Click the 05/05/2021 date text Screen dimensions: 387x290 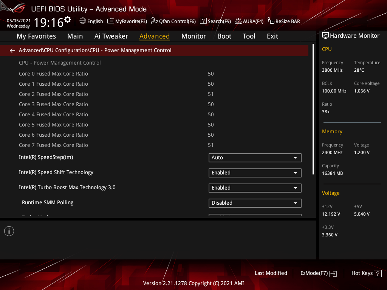pyautogui.click(x=19, y=21)
